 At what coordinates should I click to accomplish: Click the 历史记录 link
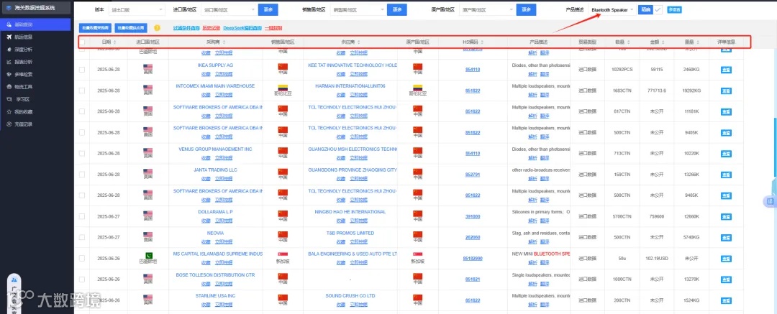211,28
